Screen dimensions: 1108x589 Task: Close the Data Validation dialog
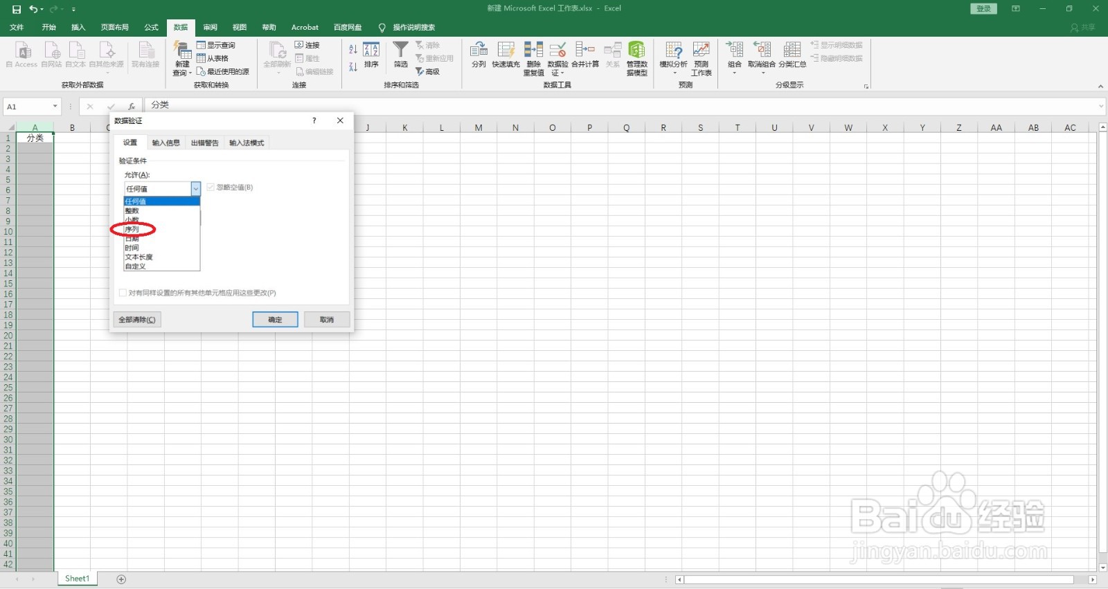(x=340, y=120)
